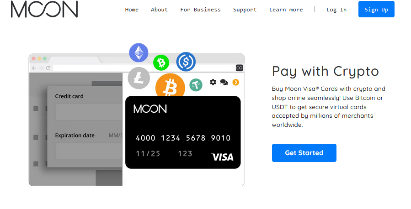Click the black Moon Visa card image

coord(183,132)
